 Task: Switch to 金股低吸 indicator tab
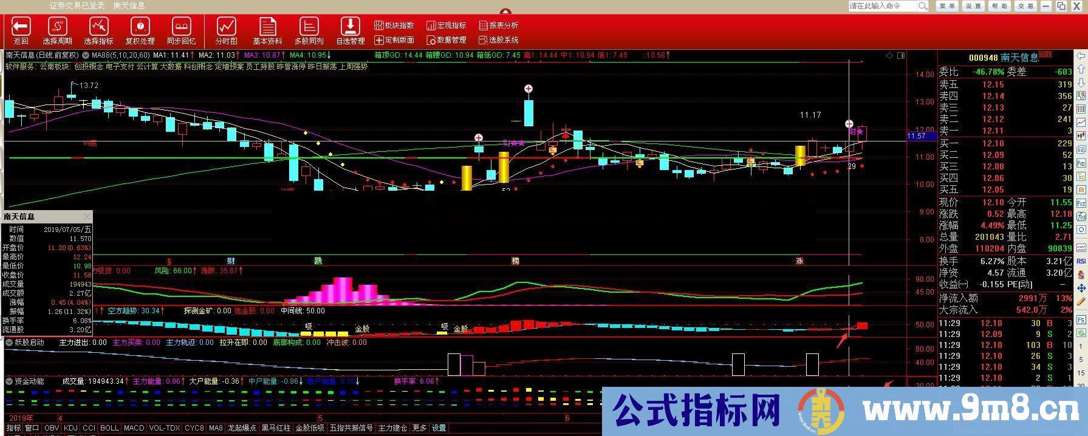[310, 428]
